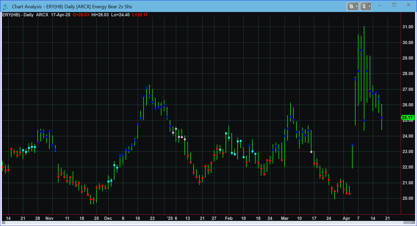Click the 'Hi=26.03' high value

coord(100,15)
